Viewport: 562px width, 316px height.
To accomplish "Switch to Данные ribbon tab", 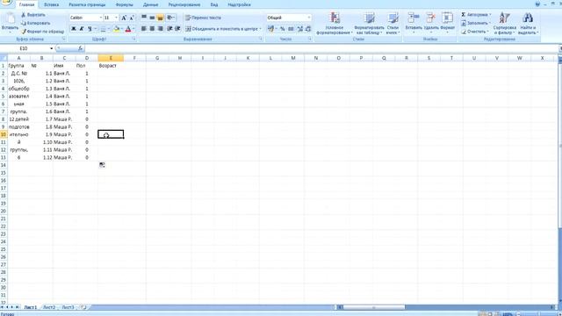I will tap(150, 4).
